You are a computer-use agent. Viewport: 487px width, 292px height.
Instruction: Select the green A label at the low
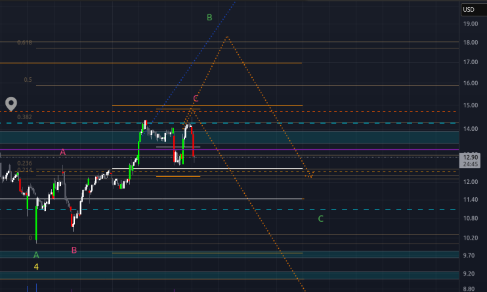[36, 255]
